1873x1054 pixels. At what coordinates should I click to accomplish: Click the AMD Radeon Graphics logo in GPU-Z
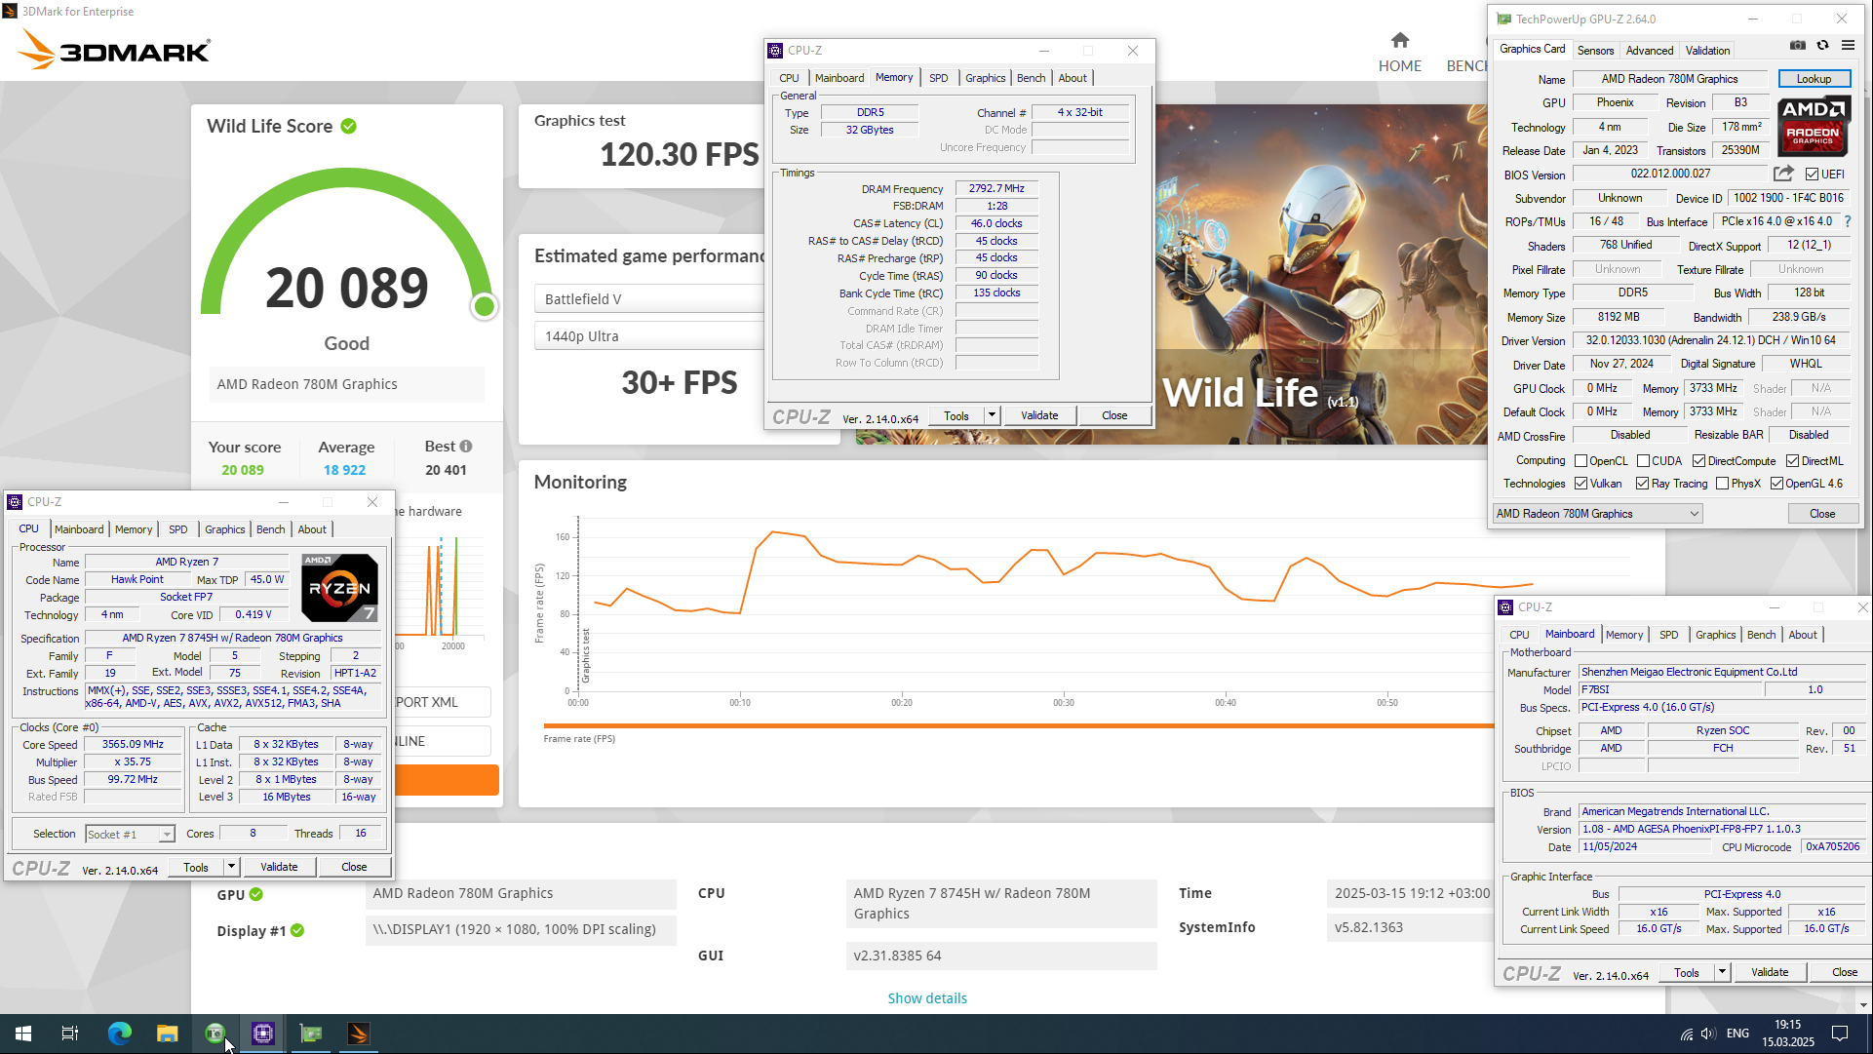(x=1813, y=127)
